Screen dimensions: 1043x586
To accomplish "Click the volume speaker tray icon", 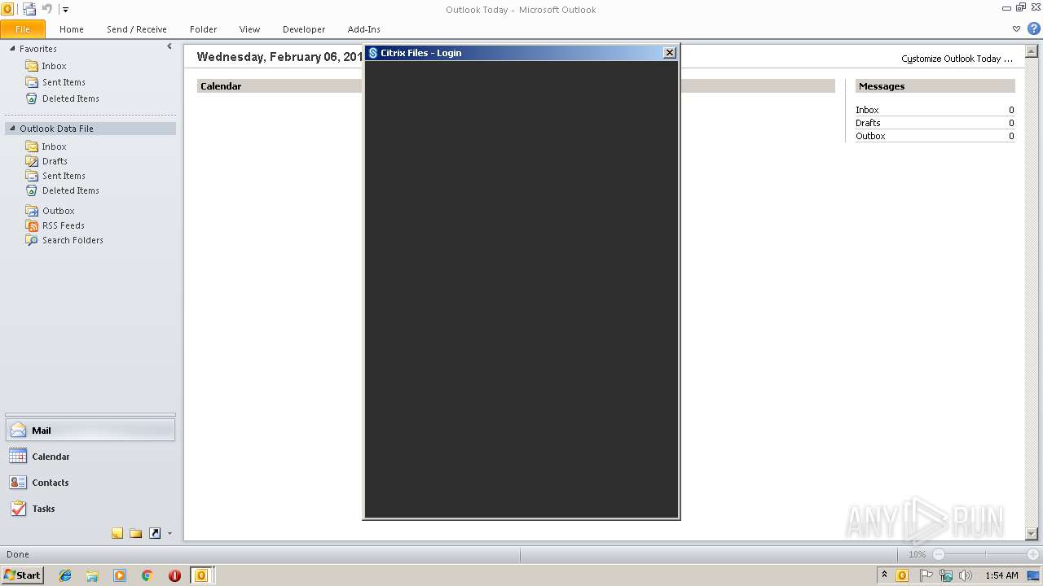I will (966, 575).
